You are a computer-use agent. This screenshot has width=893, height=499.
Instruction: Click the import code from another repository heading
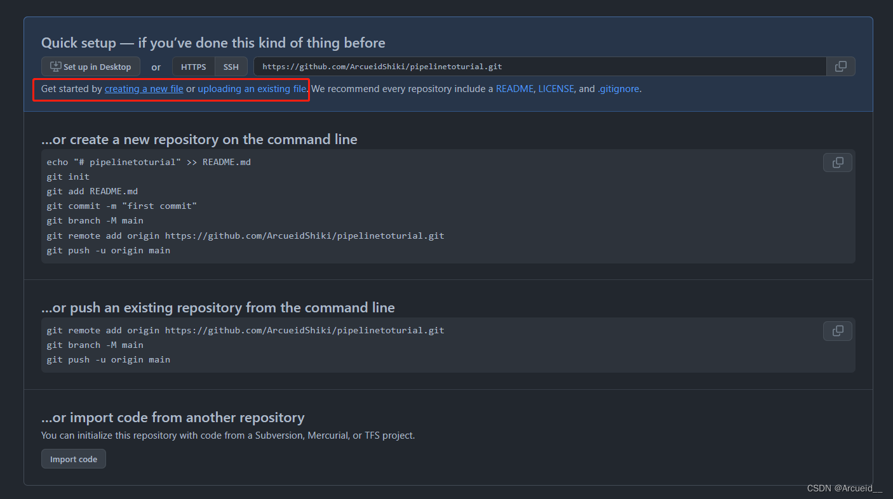173,418
